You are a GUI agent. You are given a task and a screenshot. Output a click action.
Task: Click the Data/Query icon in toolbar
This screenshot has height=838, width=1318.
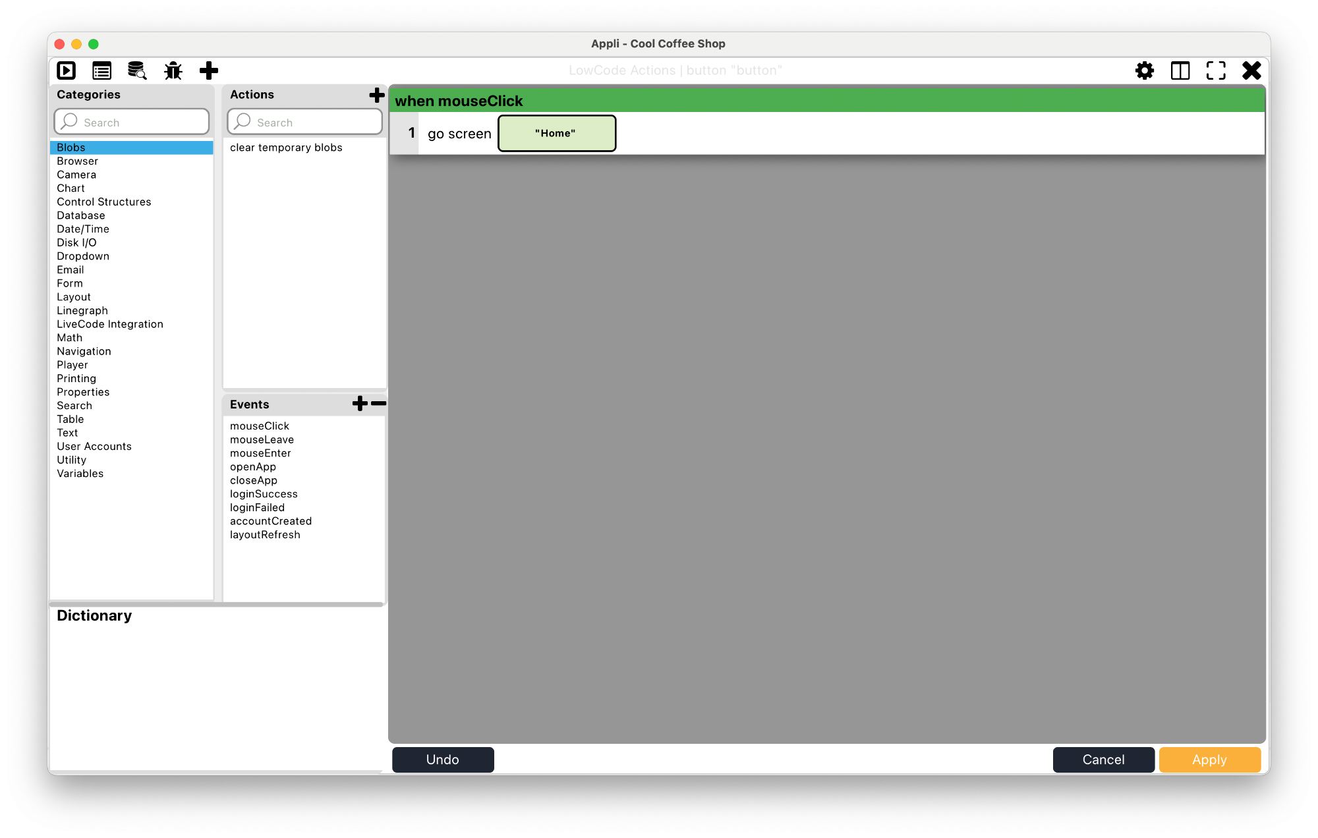pos(137,70)
